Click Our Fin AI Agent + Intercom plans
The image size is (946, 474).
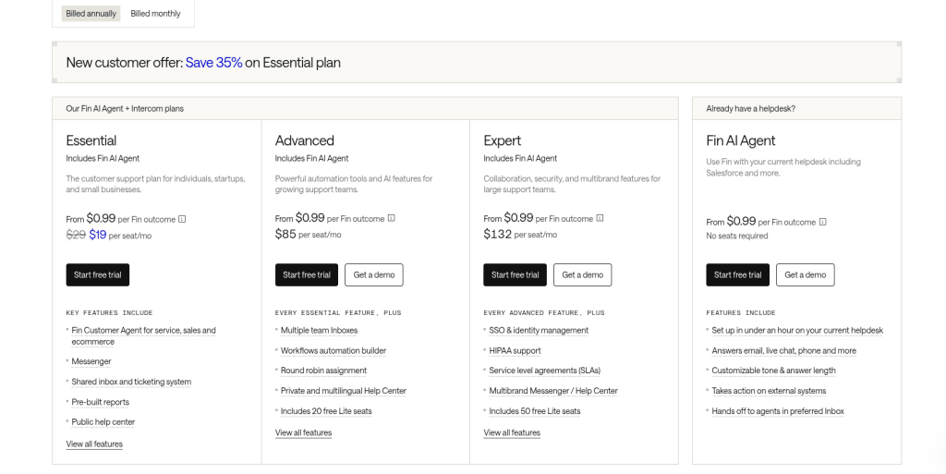pyautogui.click(x=125, y=108)
